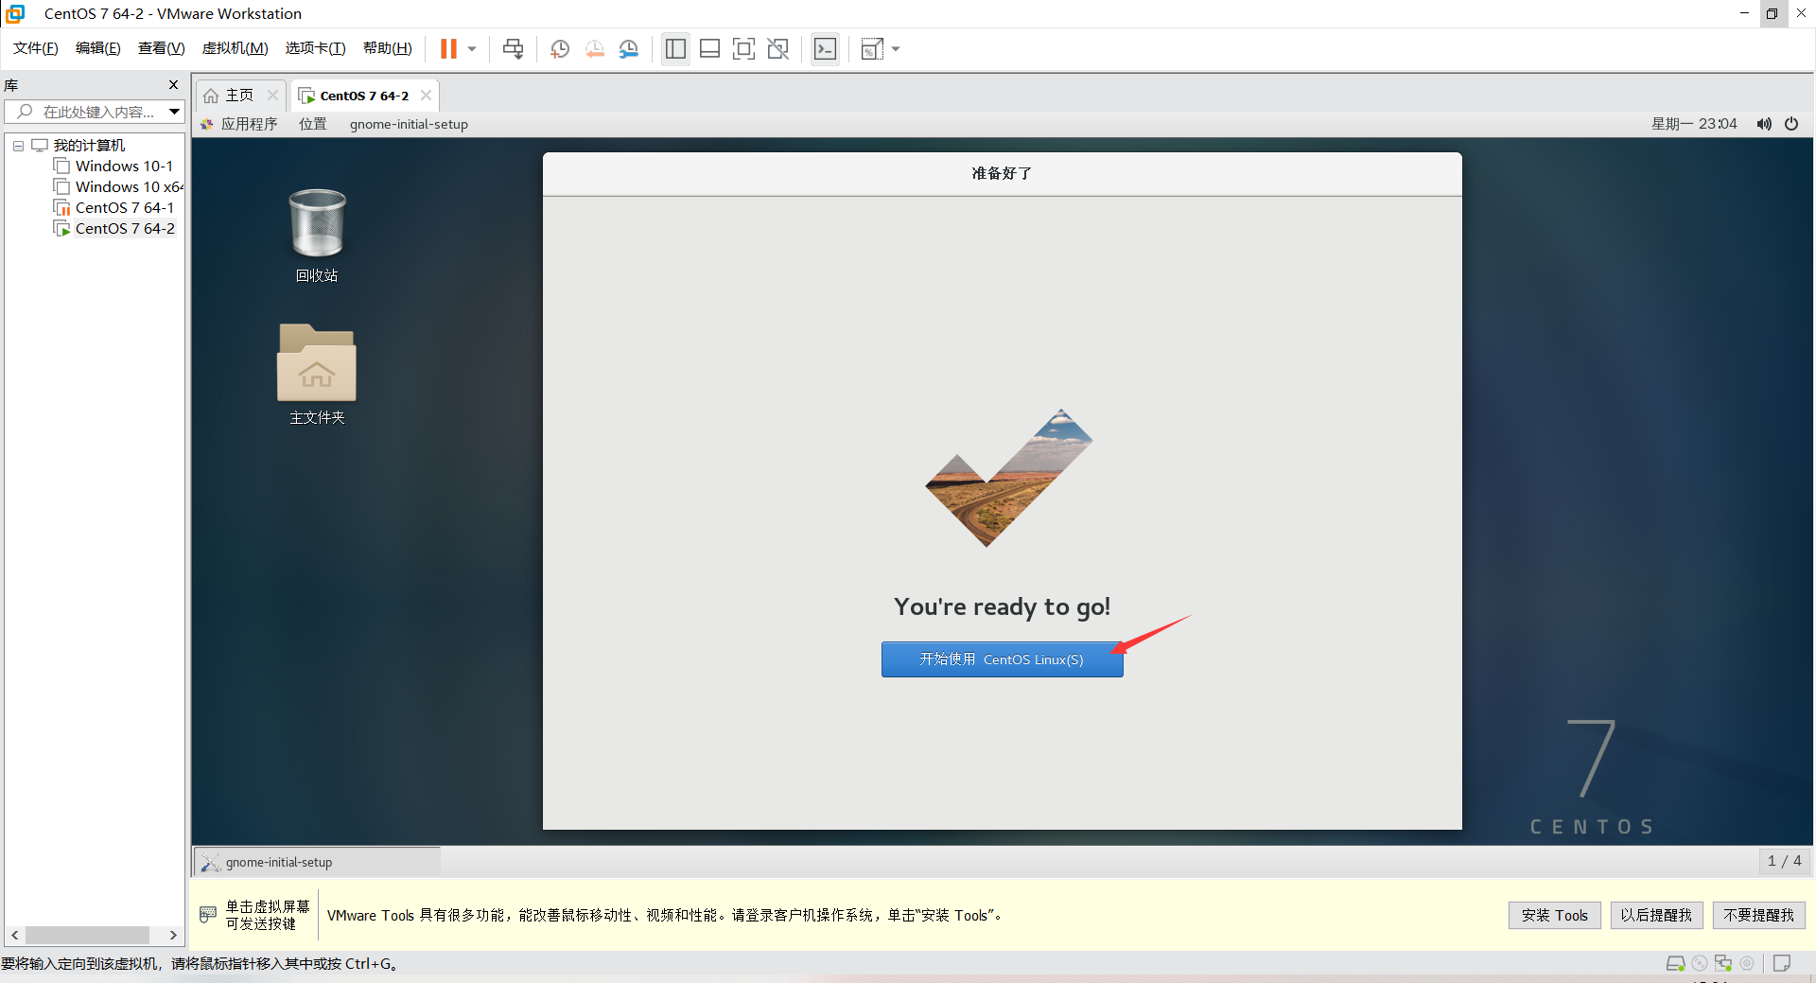Open the 文件(F) menu
The width and height of the screenshot is (1816, 983).
tap(36, 48)
